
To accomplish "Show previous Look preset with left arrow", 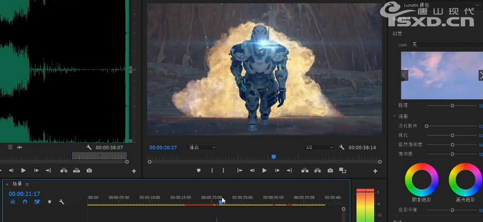I will (405, 75).
